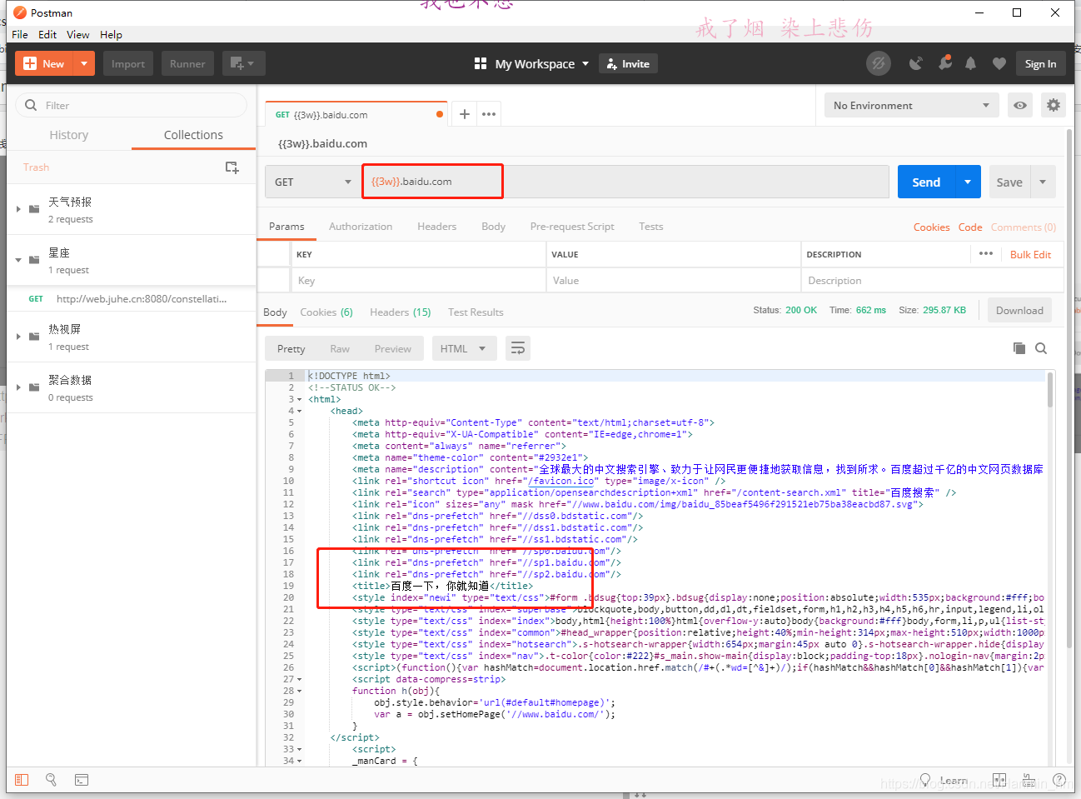Viewport: 1081px width, 799px height.
Task: Select the Preview response view
Action: (393, 349)
